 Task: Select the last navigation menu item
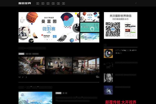pyautogui.click(x=64, y=4)
